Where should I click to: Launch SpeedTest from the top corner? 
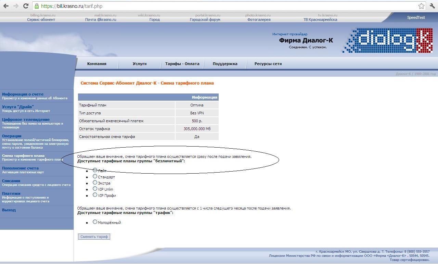click(x=416, y=17)
